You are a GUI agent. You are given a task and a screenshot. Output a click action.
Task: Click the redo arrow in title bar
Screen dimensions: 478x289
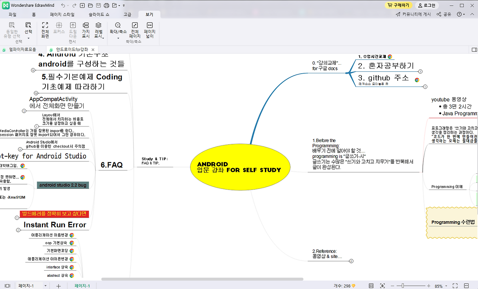[x=74, y=6]
